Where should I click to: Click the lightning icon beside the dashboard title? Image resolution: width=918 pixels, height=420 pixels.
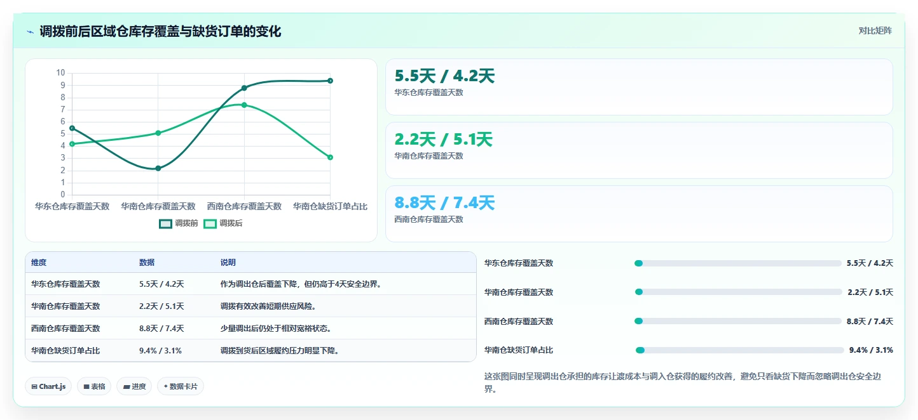click(x=31, y=32)
